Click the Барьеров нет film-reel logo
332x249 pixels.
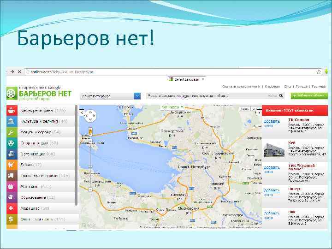12,93
